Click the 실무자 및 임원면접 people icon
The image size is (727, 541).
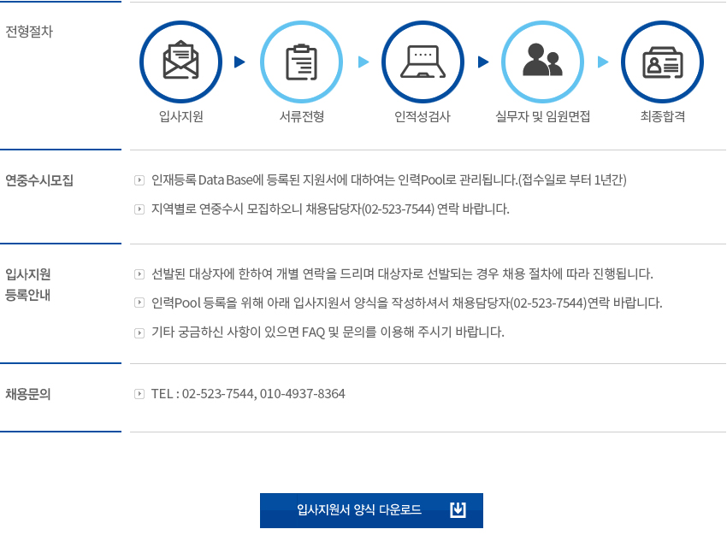tap(542, 62)
